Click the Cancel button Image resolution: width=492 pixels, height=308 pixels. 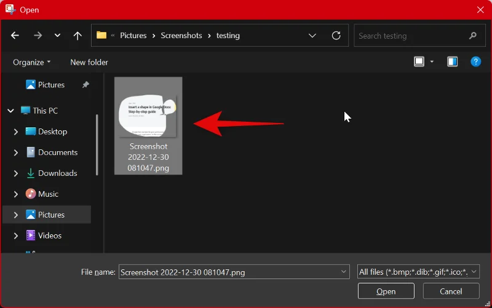[451, 291]
